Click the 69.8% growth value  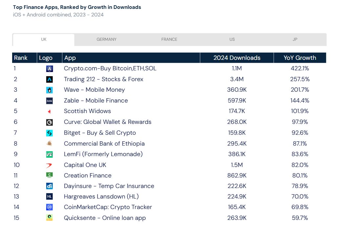(x=300, y=207)
